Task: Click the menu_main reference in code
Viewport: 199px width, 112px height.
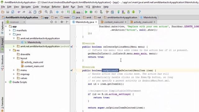Action: pyautogui.click(x=140, y=54)
